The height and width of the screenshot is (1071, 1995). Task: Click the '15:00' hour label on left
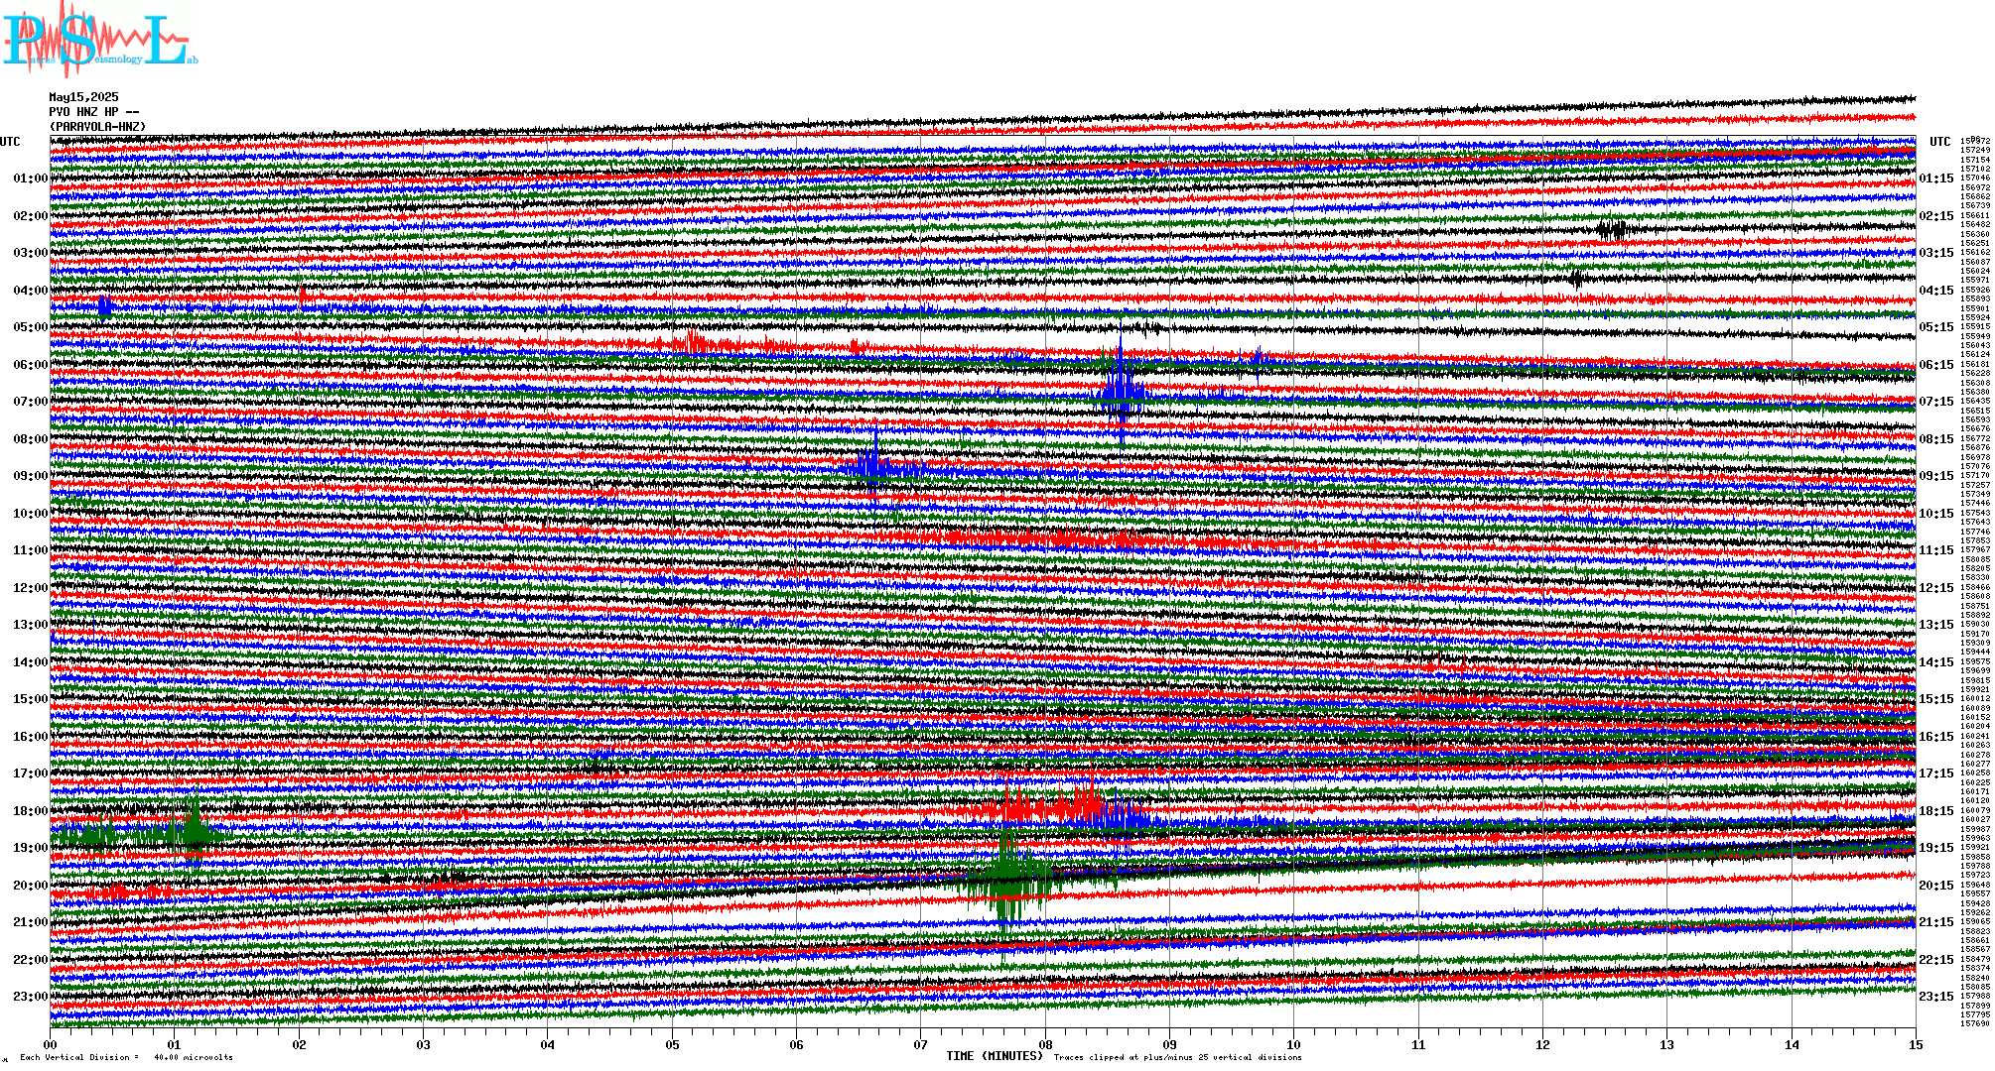point(31,699)
